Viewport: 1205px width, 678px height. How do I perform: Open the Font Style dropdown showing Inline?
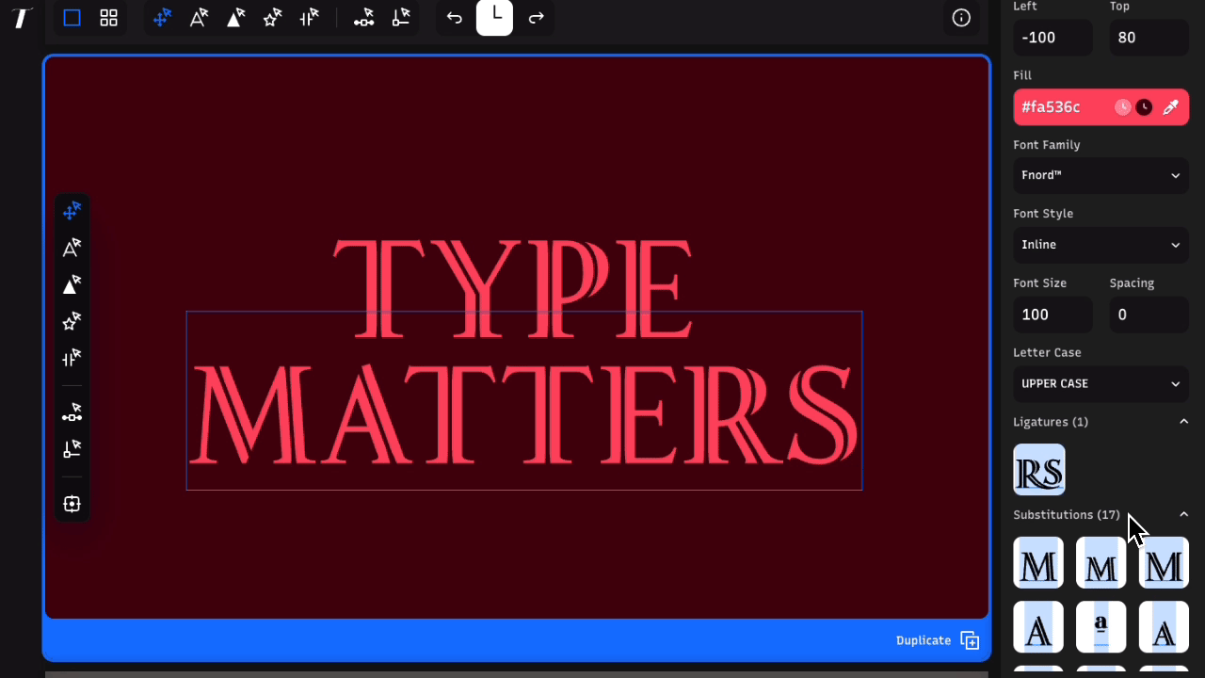pos(1101,245)
